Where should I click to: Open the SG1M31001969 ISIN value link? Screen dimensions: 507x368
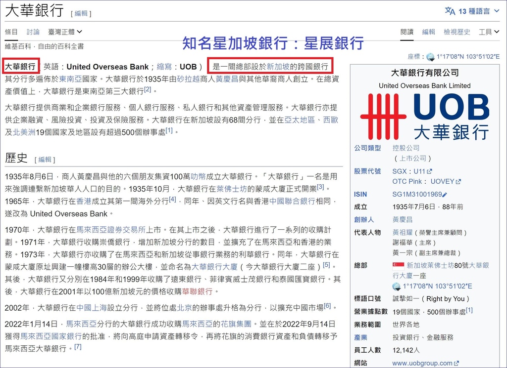[x=417, y=195]
